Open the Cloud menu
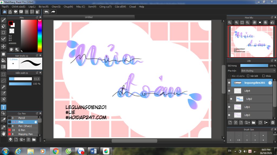Image resolution: width=277 pixels, height=155 pixels. coord(133,6)
